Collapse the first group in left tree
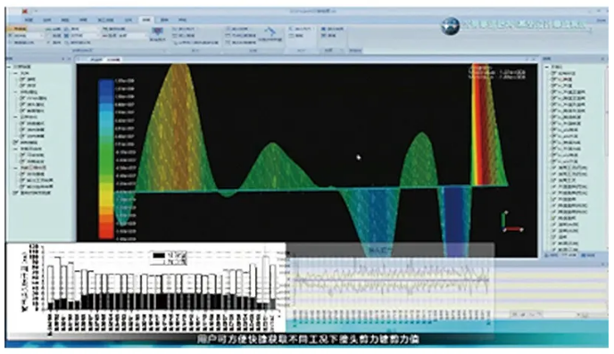614x354 pixels. tap(16, 73)
